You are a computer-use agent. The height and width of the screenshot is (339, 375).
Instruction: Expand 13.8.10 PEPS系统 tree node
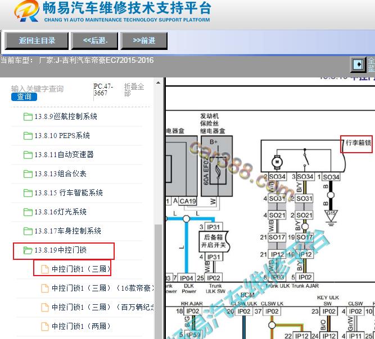pyautogui.click(x=62, y=136)
